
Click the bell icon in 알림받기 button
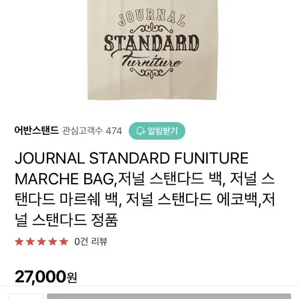point(141,131)
